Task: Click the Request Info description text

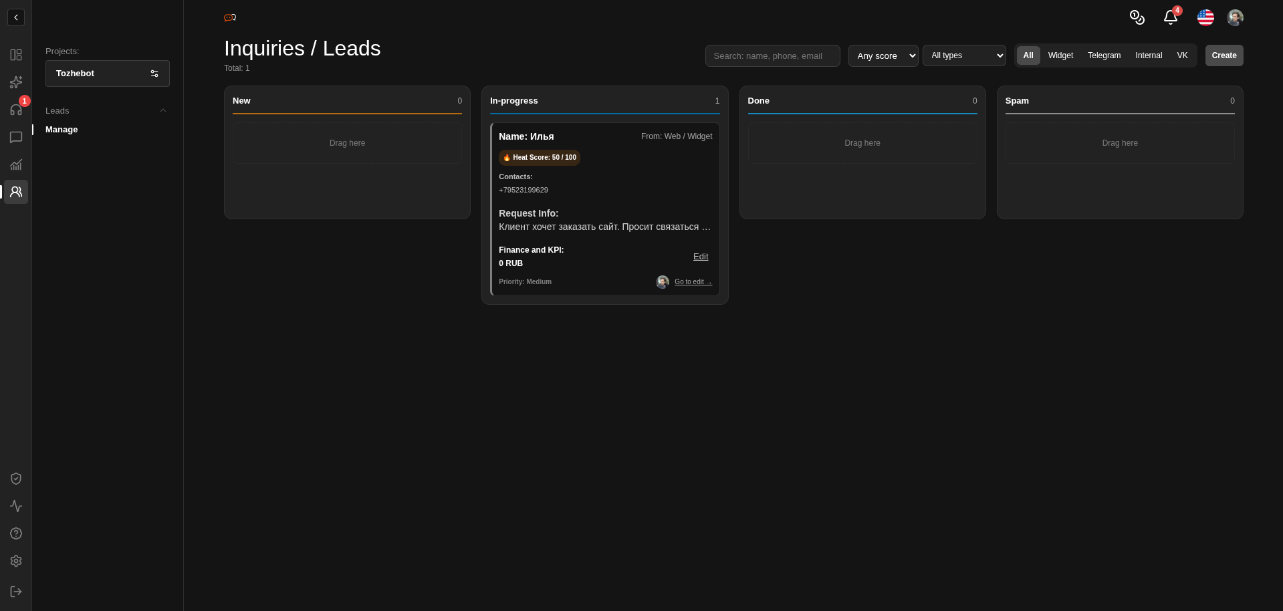Action: coord(604,227)
